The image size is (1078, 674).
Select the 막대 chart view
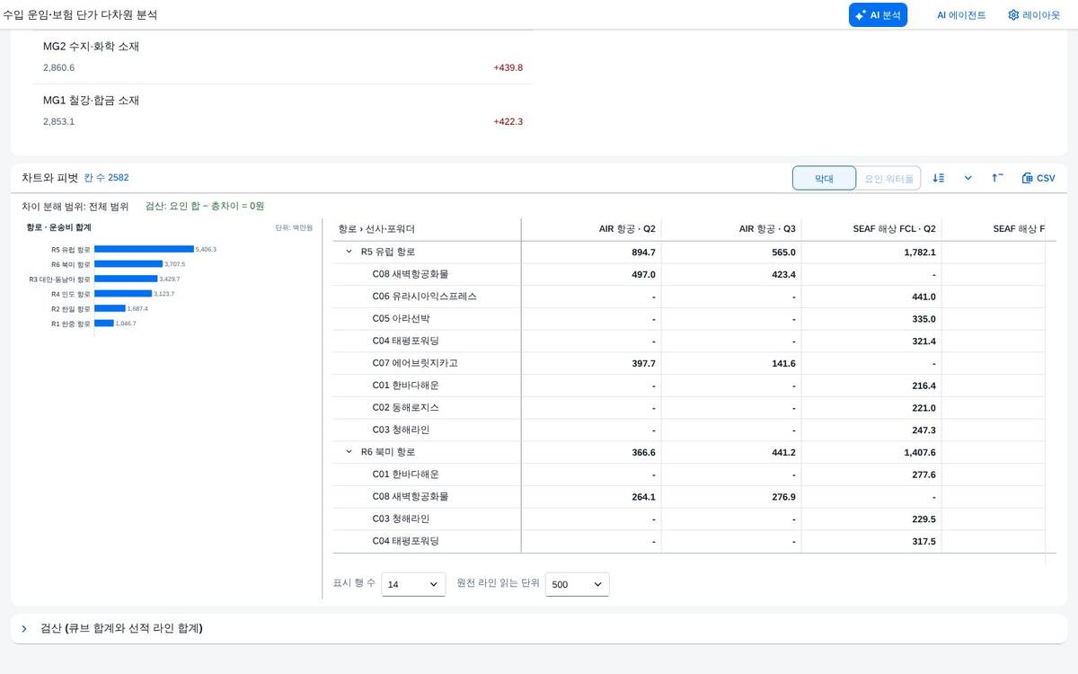pyautogui.click(x=824, y=178)
